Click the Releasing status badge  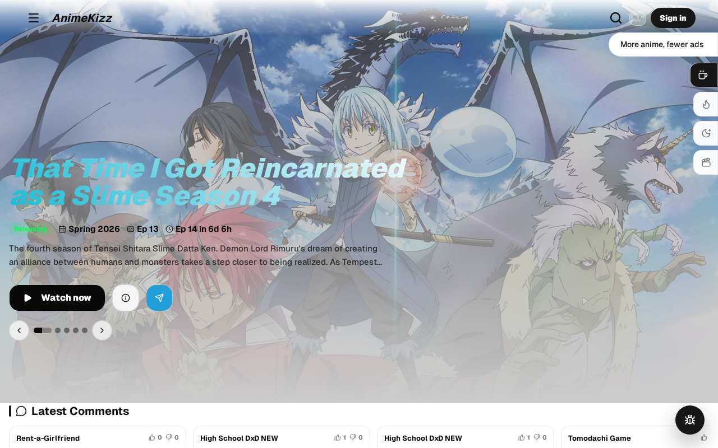coord(30,229)
